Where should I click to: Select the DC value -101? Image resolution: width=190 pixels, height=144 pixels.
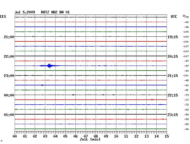tap(186, 75)
